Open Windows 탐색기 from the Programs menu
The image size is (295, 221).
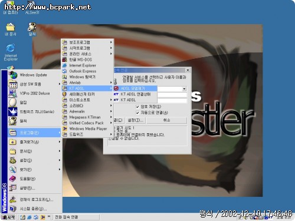88,77
